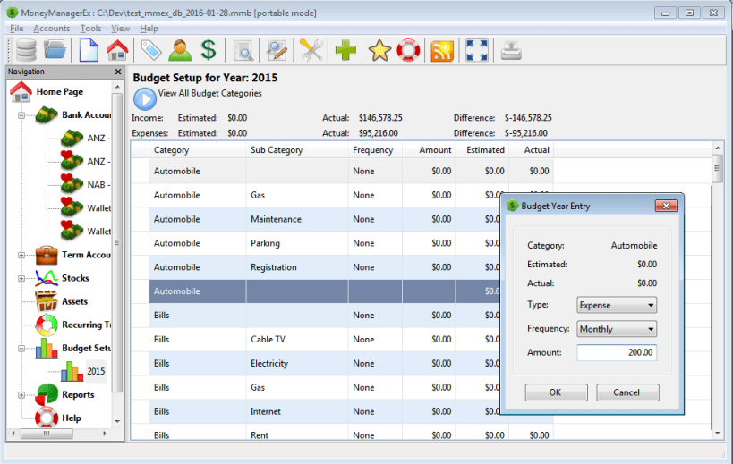733x464 pixels.
Task: Open the Frequency dropdown showing Monthly
Action: (617, 329)
